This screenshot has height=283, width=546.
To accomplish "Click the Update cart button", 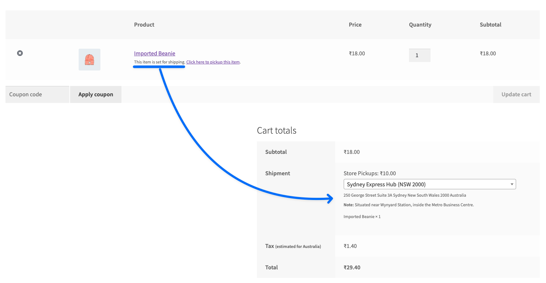I will click(516, 94).
